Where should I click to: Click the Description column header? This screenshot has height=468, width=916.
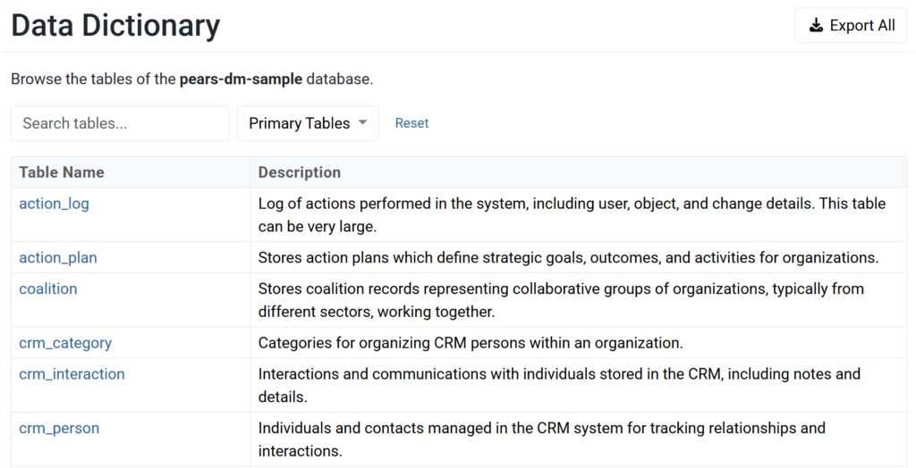pyautogui.click(x=300, y=172)
